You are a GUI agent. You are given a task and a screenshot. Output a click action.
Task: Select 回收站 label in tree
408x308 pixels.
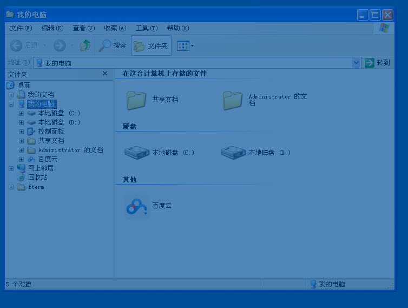pyautogui.click(x=38, y=178)
